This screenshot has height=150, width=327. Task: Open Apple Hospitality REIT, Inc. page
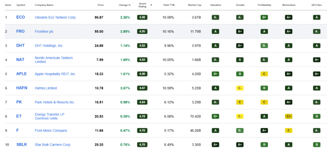55,74
